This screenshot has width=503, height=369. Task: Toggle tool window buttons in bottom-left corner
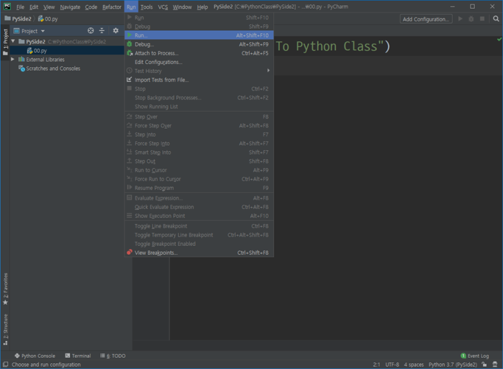click(5, 364)
